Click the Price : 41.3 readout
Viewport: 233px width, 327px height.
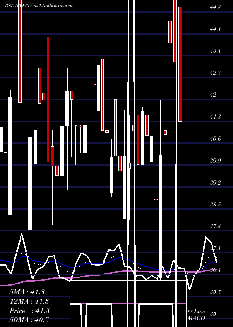point(29,311)
